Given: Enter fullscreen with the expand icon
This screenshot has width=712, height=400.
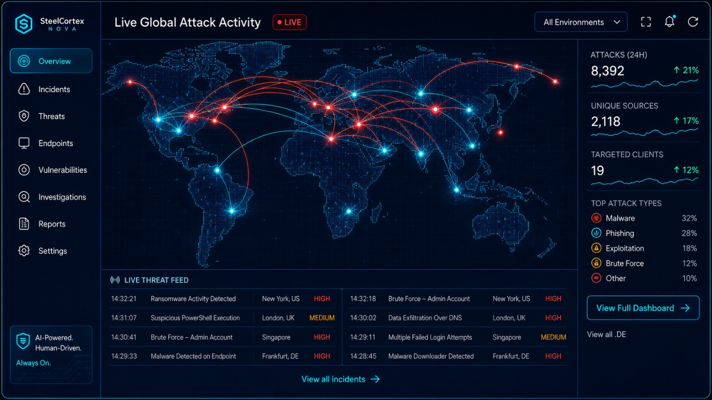Looking at the screenshot, I should [x=646, y=22].
